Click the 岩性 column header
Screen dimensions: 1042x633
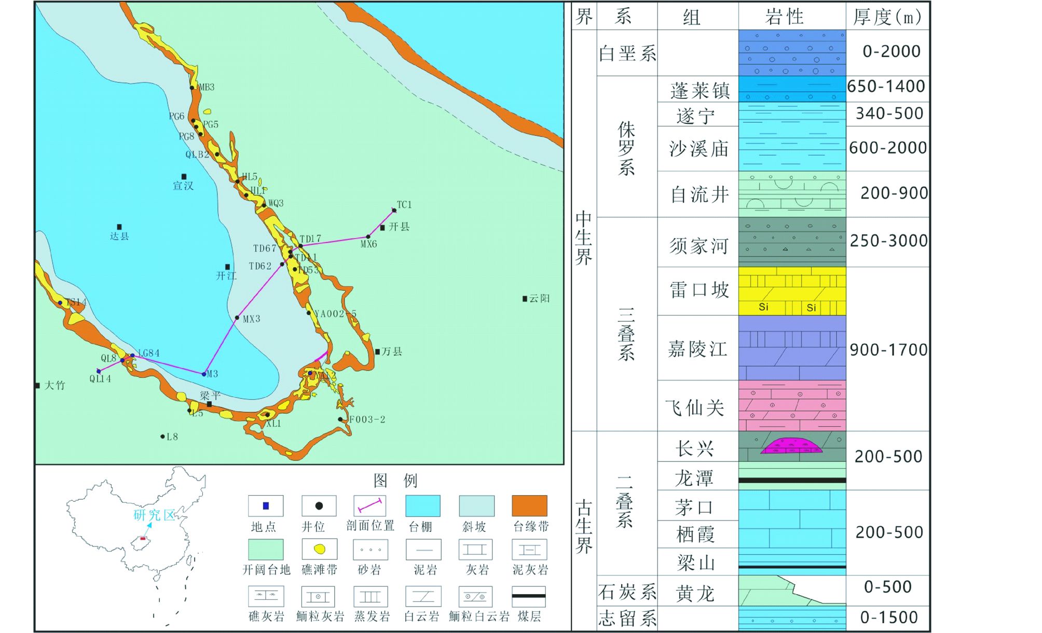coord(784,17)
